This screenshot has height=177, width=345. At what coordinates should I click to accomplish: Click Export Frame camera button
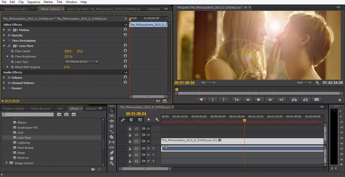coord(317,100)
